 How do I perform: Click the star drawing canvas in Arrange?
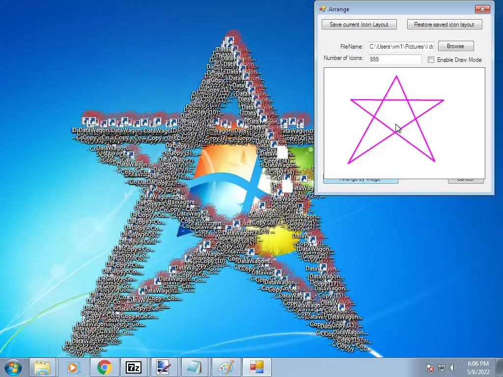click(404, 123)
